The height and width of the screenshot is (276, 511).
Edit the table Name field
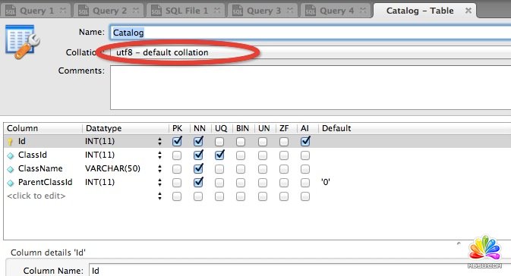(311, 33)
